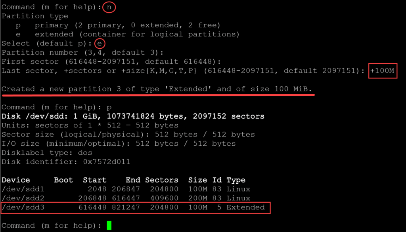Expand the 'Partition type' section header

[35, 16]
